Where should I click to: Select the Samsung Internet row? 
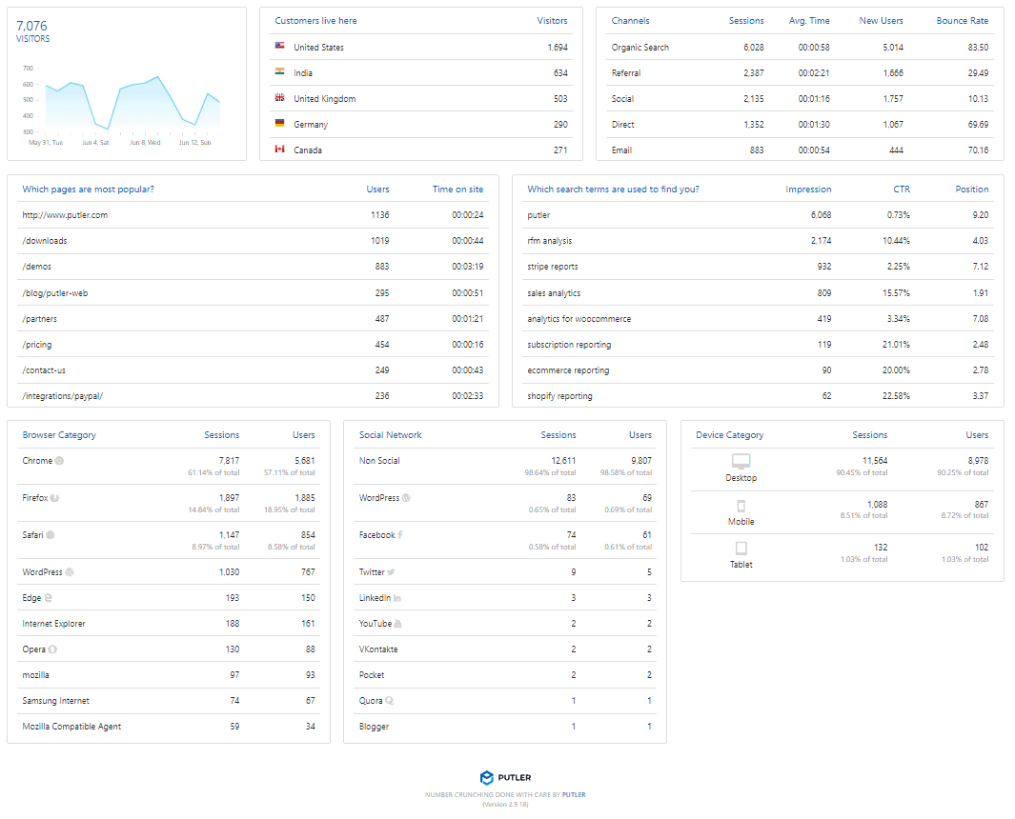169,701
